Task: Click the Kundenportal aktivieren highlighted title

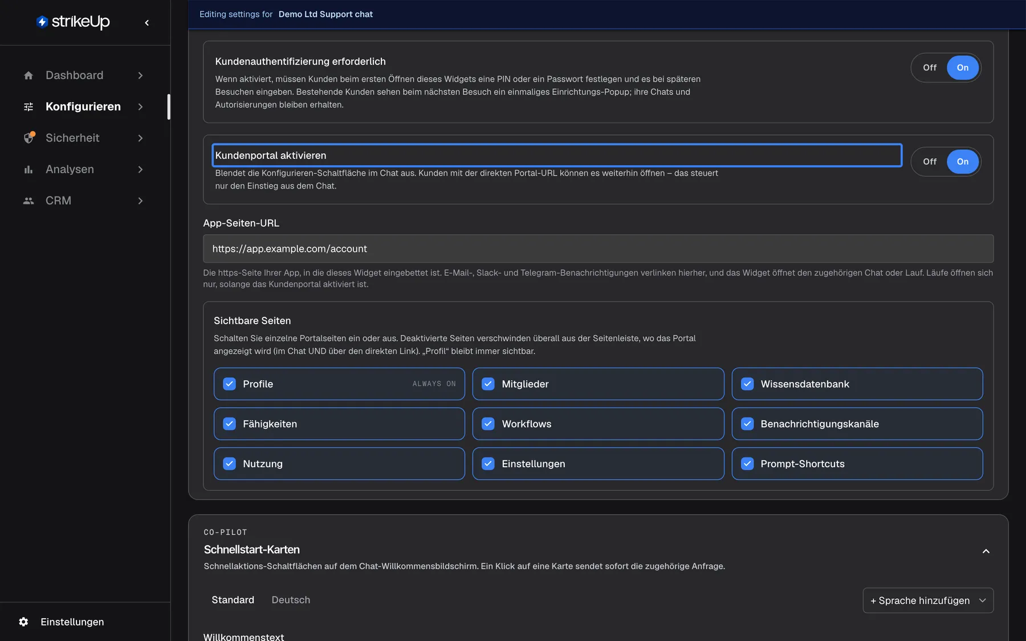Action: (x=557, y=155)
